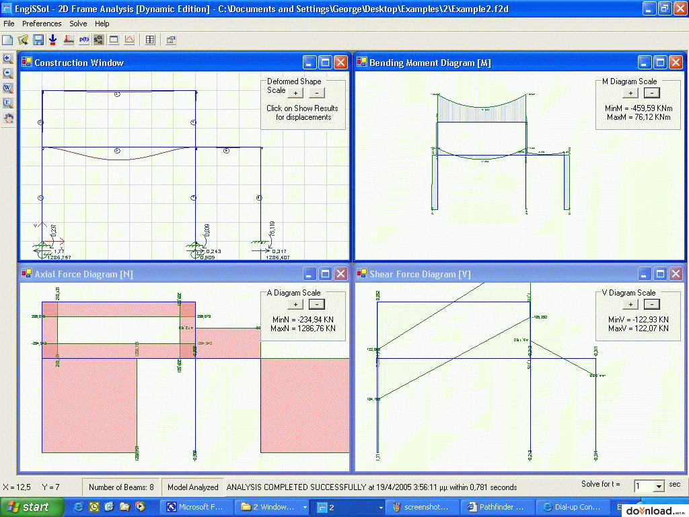This screenshot has width=689, height=517.
Task: Decrease the Deformed Shape Scale with minus
Action: pos(316,93)
